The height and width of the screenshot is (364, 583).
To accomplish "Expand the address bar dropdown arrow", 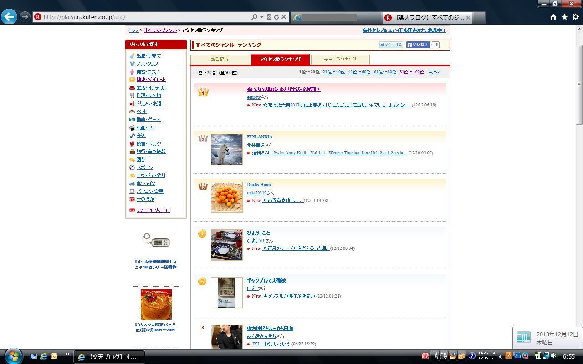I will tap(261, 17).
